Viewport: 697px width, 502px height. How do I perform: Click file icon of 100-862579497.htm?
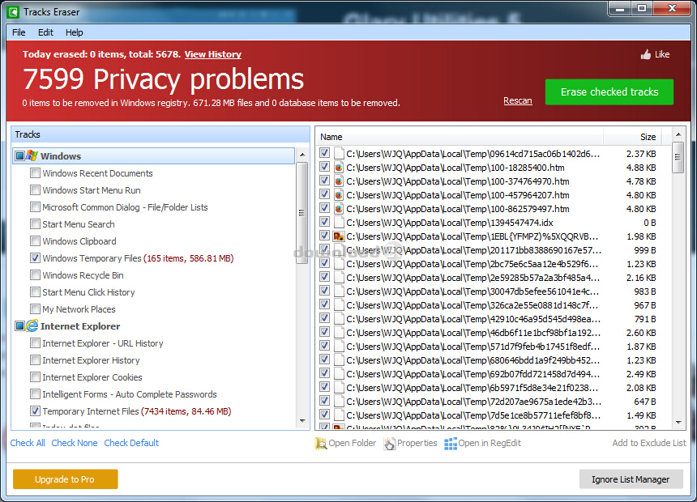(339, 209)
